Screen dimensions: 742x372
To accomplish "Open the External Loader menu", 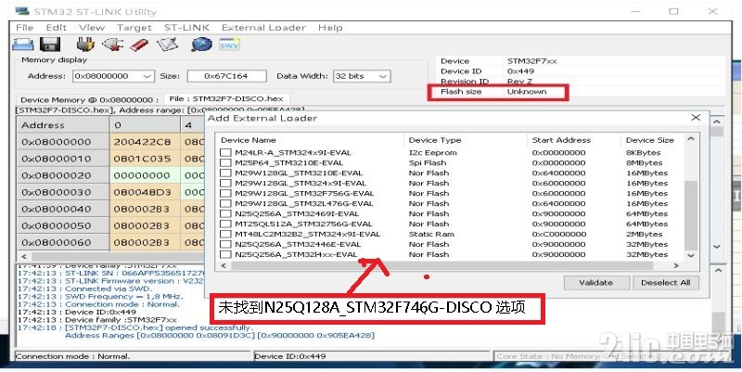I will coord(263,28).
